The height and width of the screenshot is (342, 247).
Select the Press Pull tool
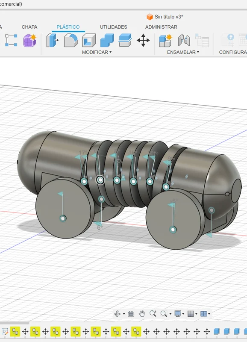pos(53,40)
